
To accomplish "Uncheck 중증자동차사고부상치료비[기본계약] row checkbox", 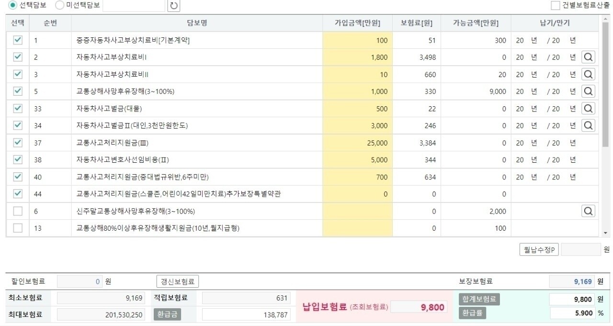I will coord(17,40).
